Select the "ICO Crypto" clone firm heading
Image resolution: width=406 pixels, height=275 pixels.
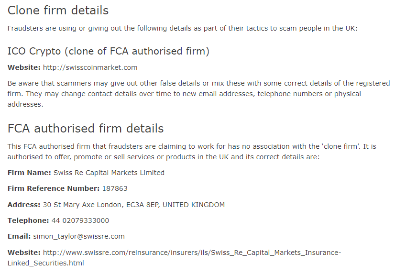(x=108, y=51)
